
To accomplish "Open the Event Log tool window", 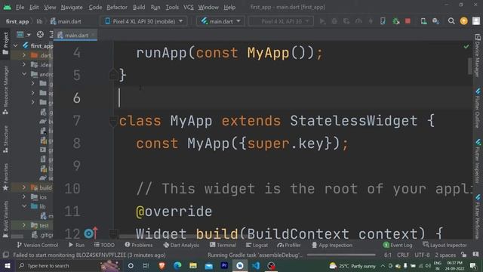I will 398,245.
